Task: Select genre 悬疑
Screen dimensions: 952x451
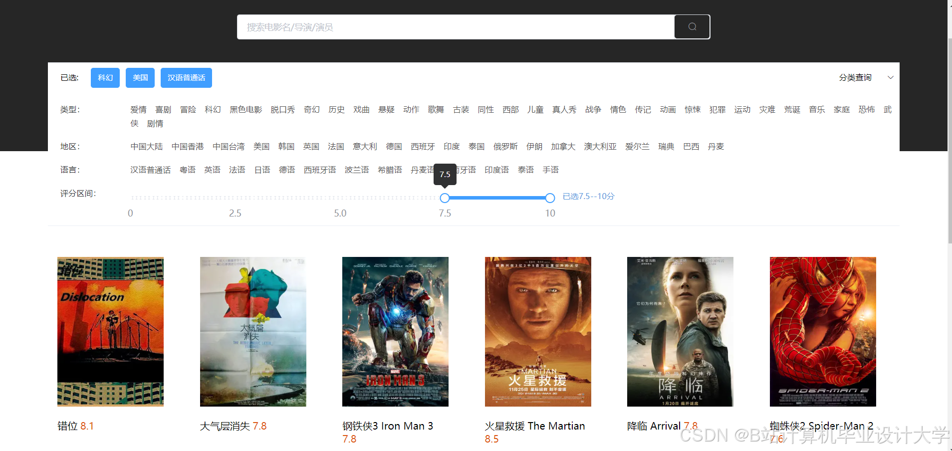Action: pyautogui.click(x=386, y=110)
